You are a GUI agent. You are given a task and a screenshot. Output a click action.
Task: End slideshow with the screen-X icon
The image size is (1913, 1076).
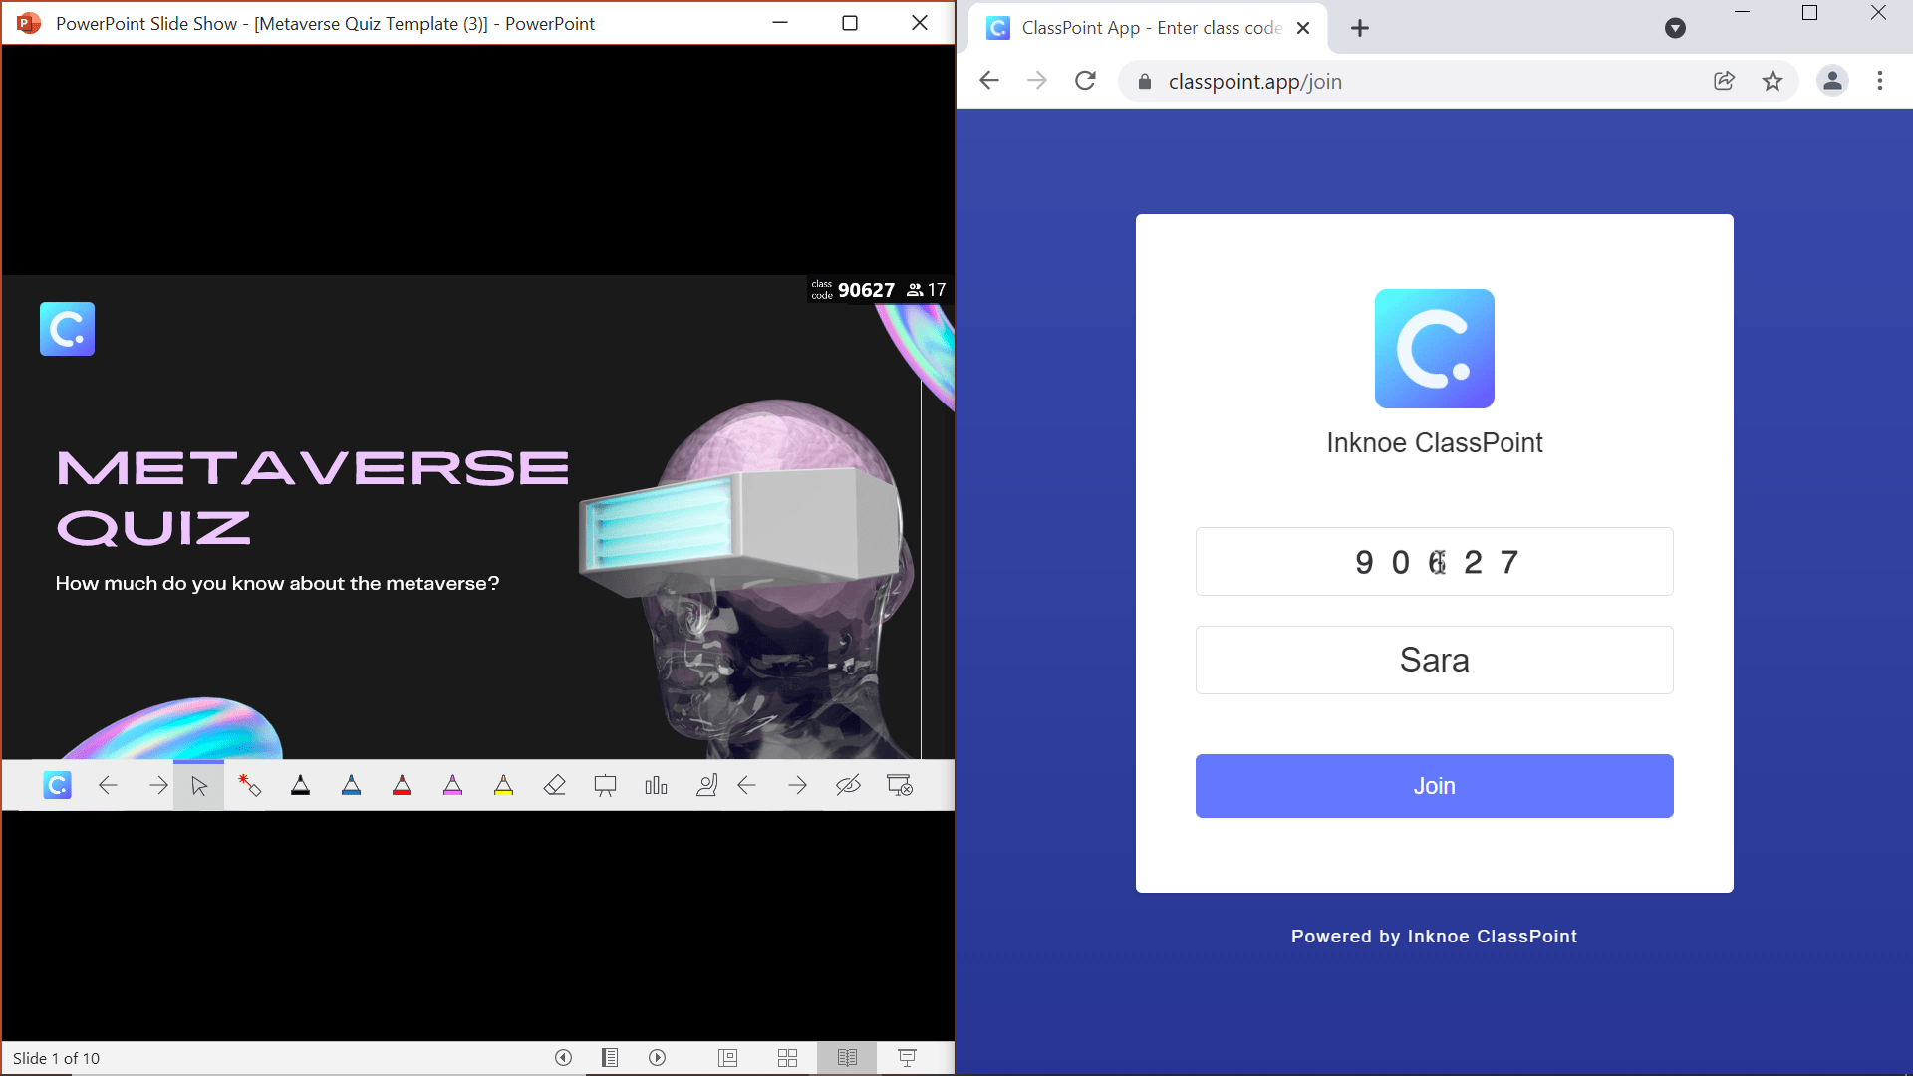pyautogui.click(x=900, y=786)
